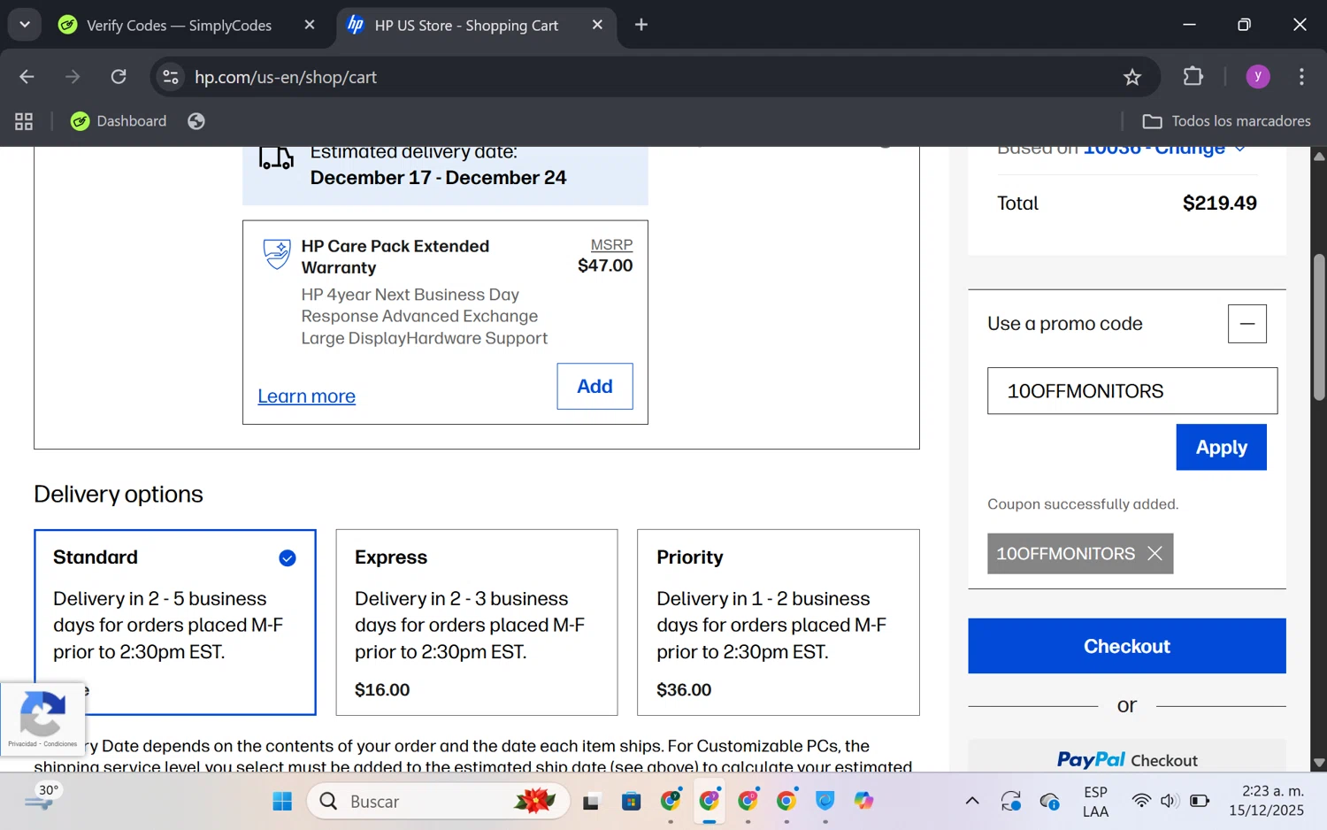
Task: Click the delivery truck icon
Action: point(276,158)
